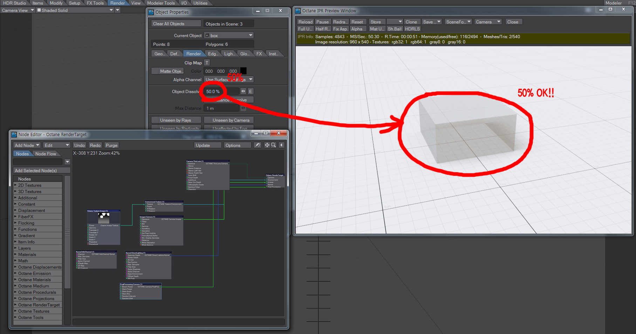Click the Clip Map T texture button
636x334 pixels.
click(207, 63)
